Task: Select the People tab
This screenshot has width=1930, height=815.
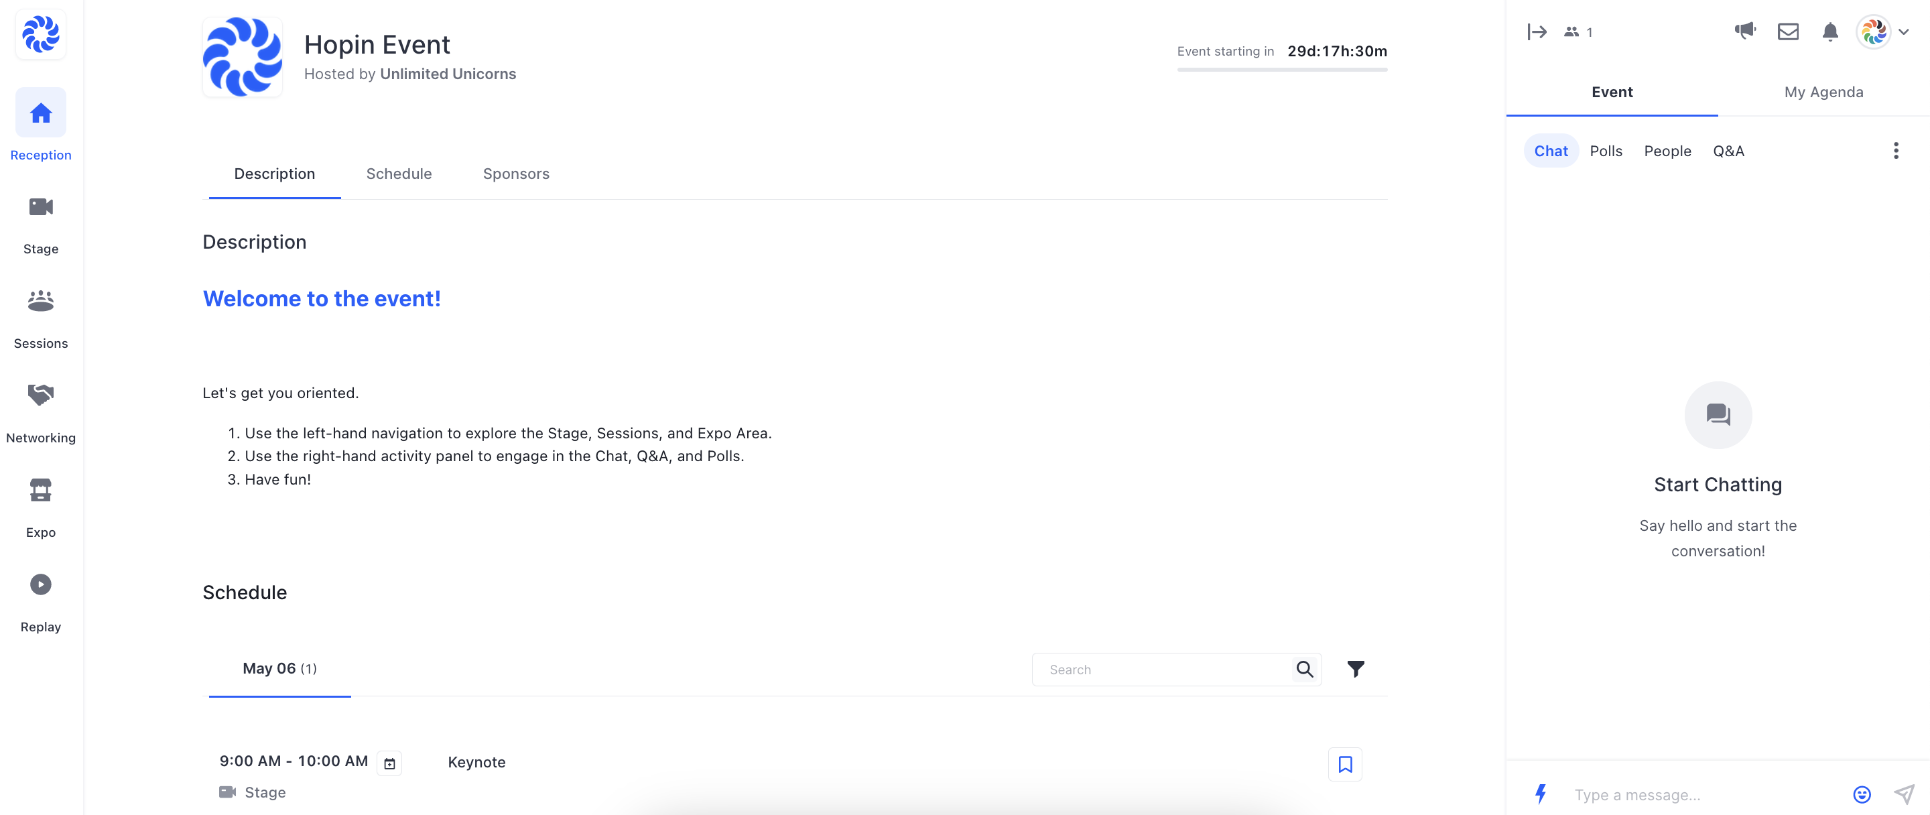Action: (1667, 151)
